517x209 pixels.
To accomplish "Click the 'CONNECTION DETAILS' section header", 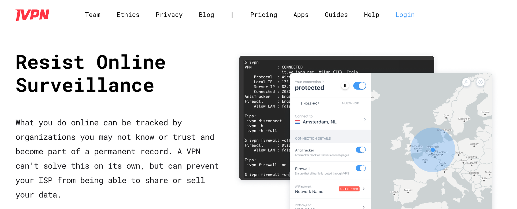I will (313, 139).
